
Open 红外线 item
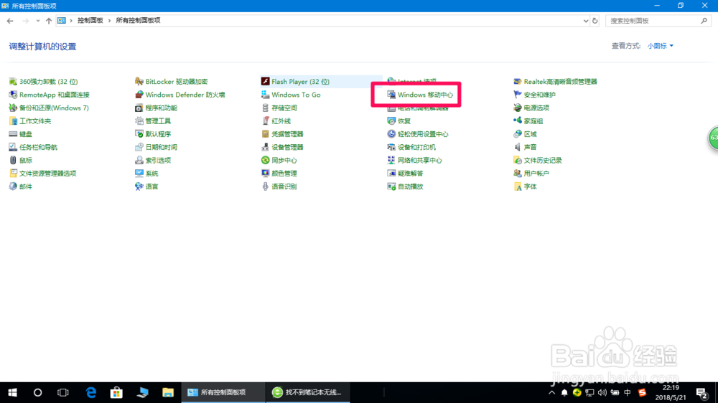tap(276, 121)
